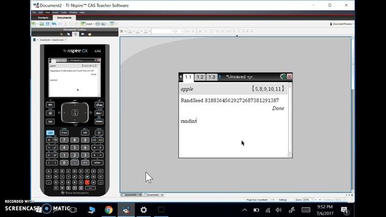Screen dimensions: 386x217
Task: Open the Insert menu
Action: click(x=55, y=12)
